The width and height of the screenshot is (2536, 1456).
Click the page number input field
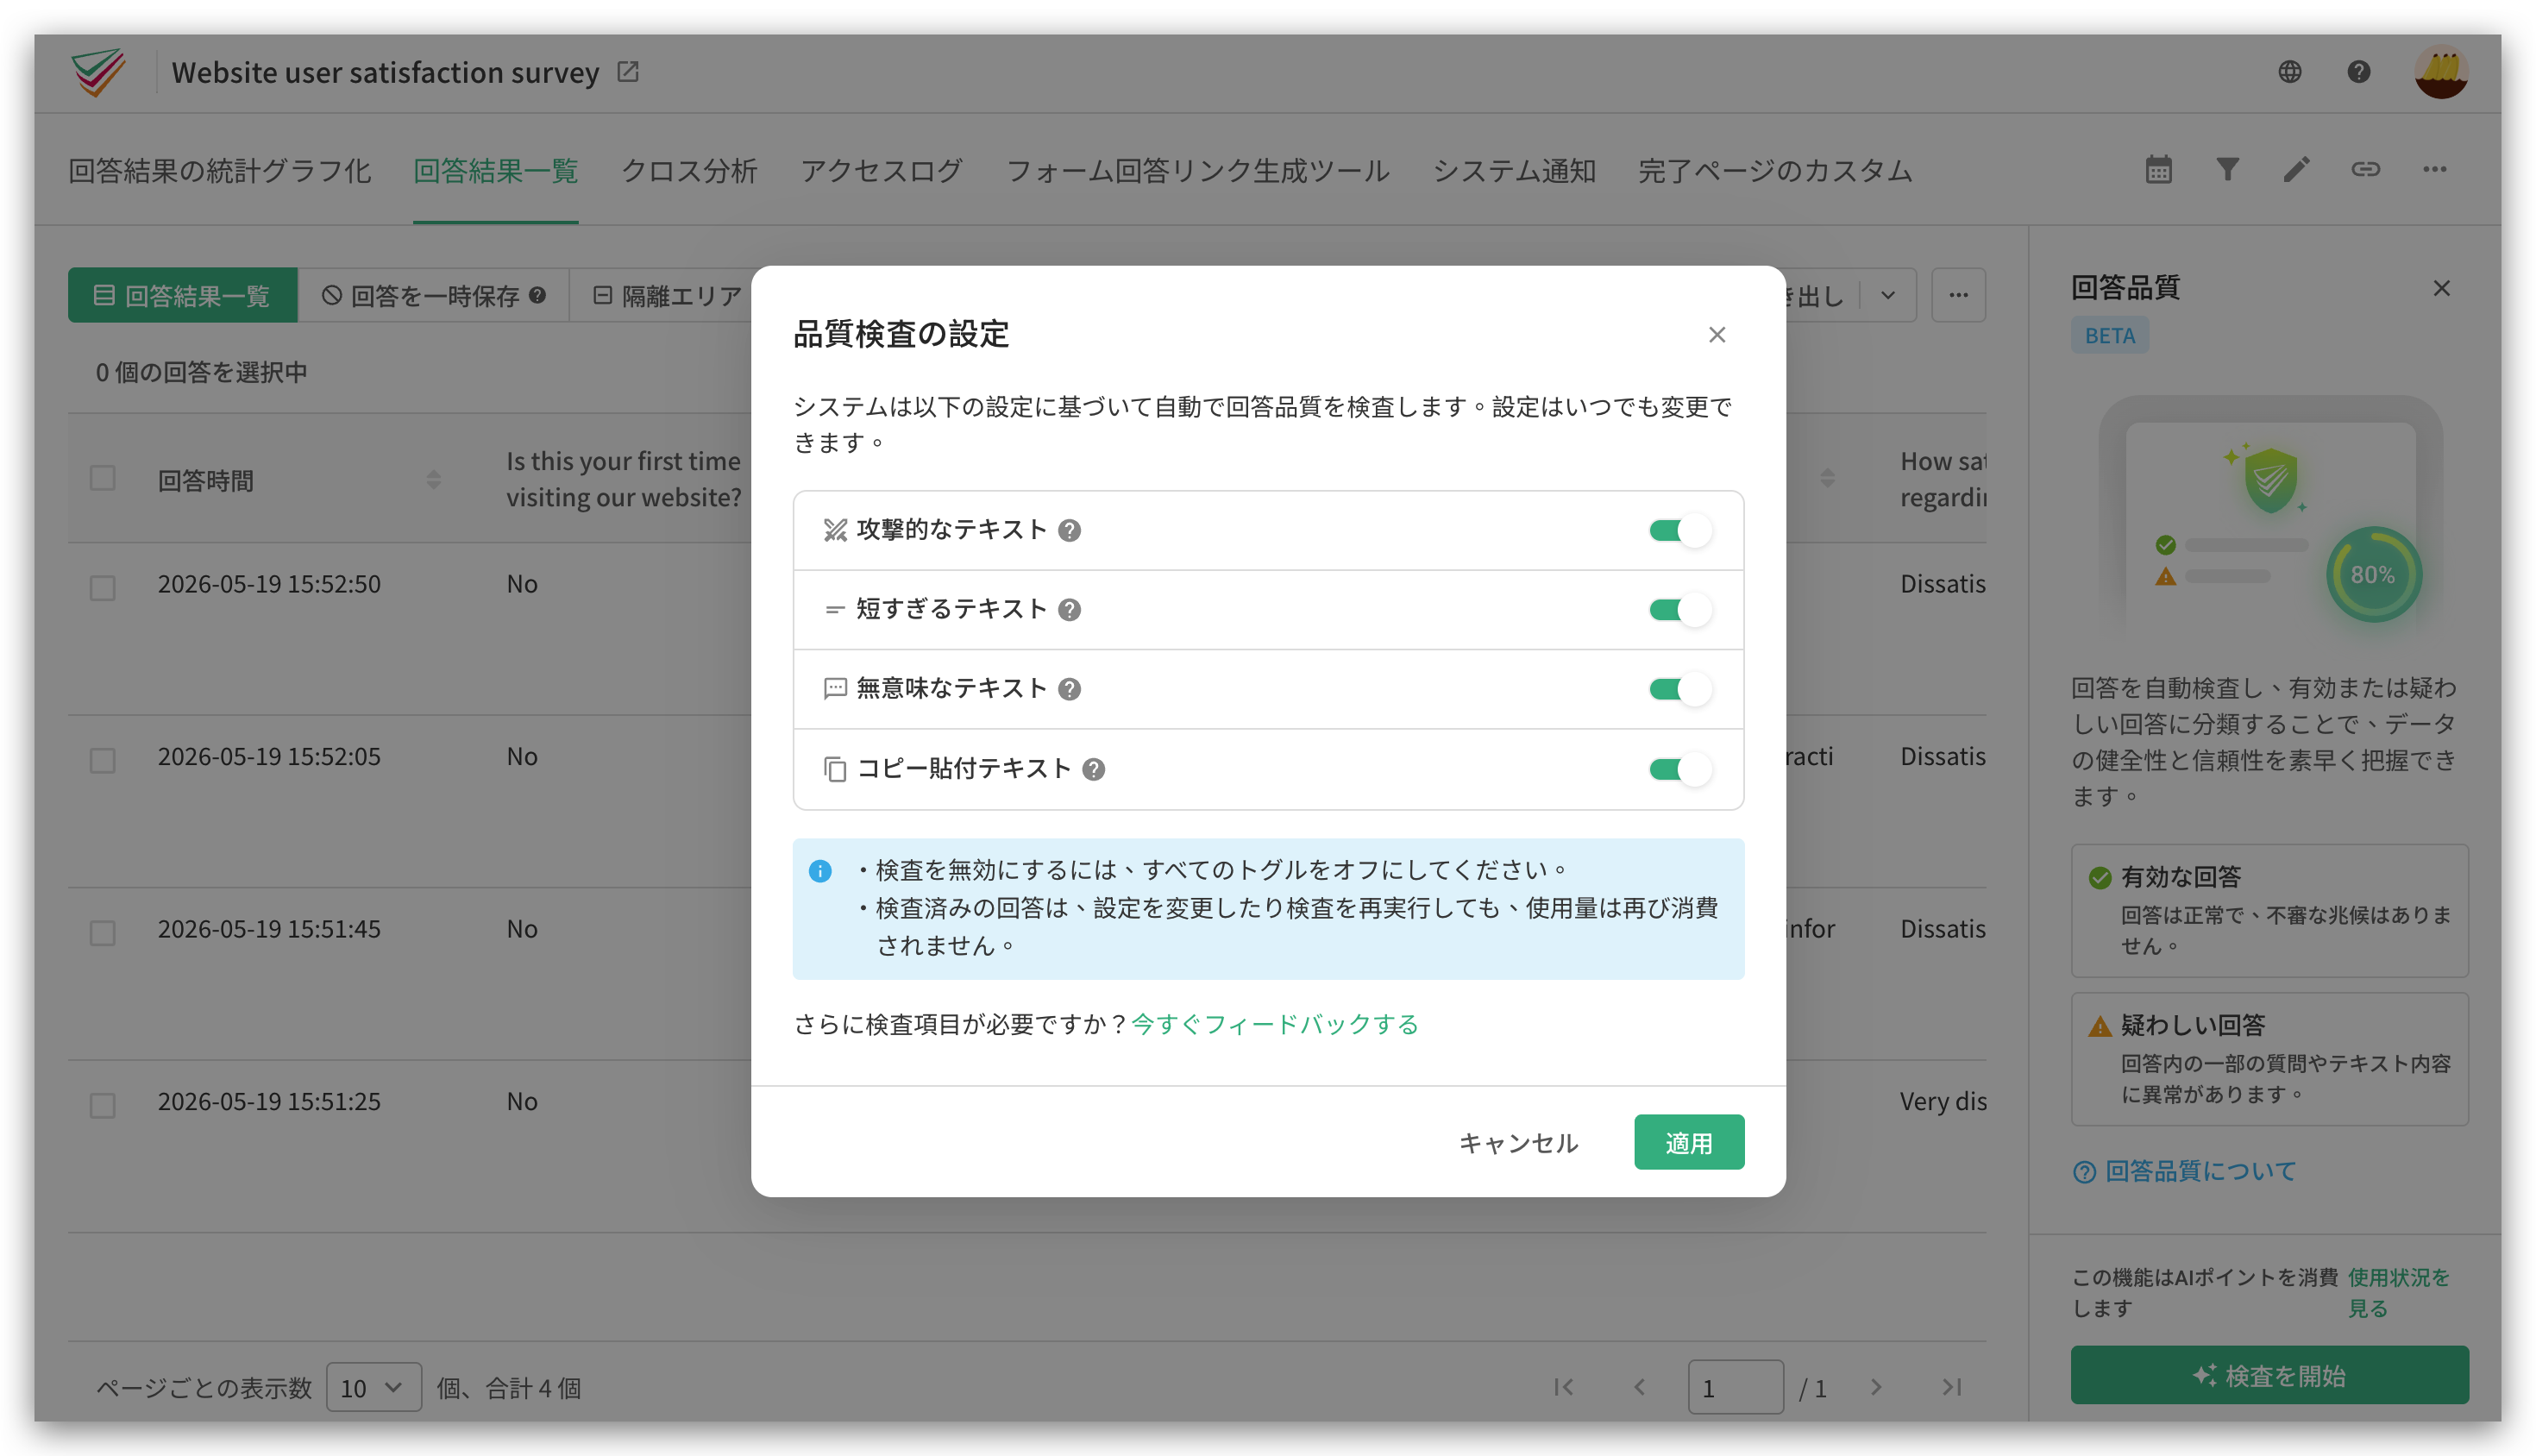[1735, 1387]
